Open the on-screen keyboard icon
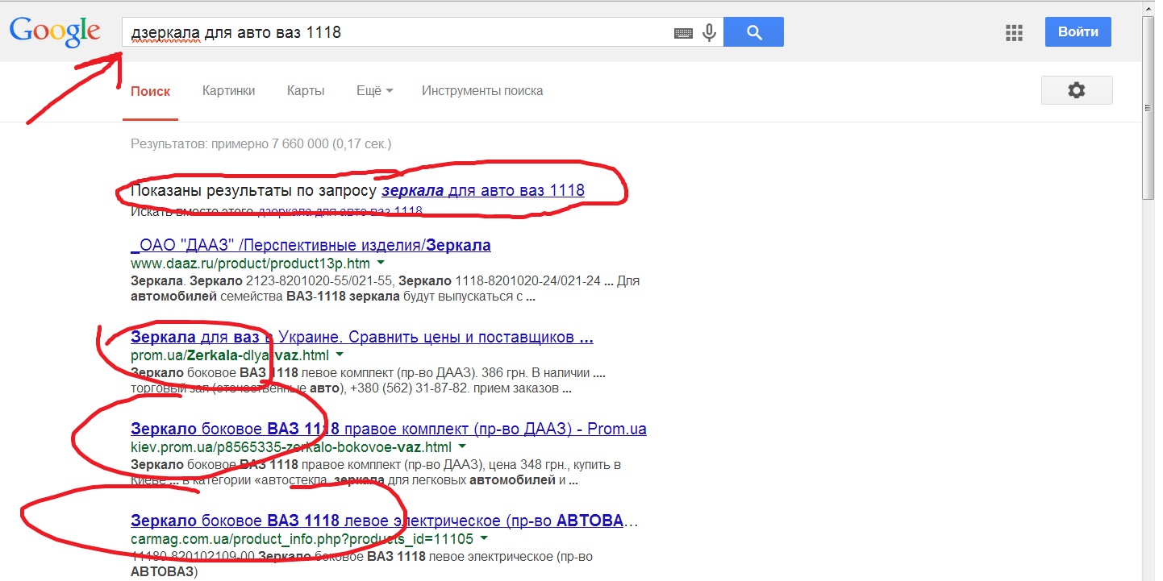Screen dimensions: 1163x581 coord(683,33)
